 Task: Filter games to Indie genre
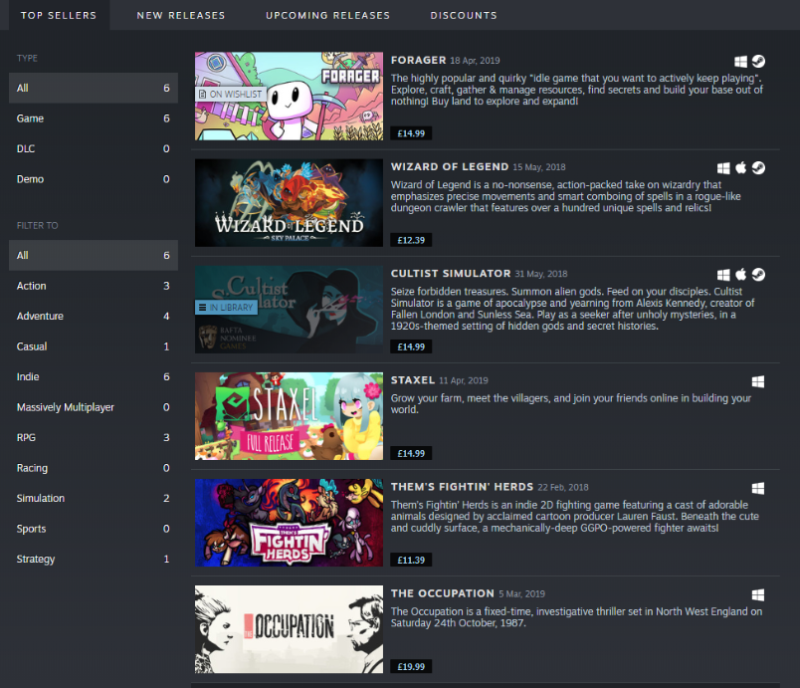(x=94, y=376)
